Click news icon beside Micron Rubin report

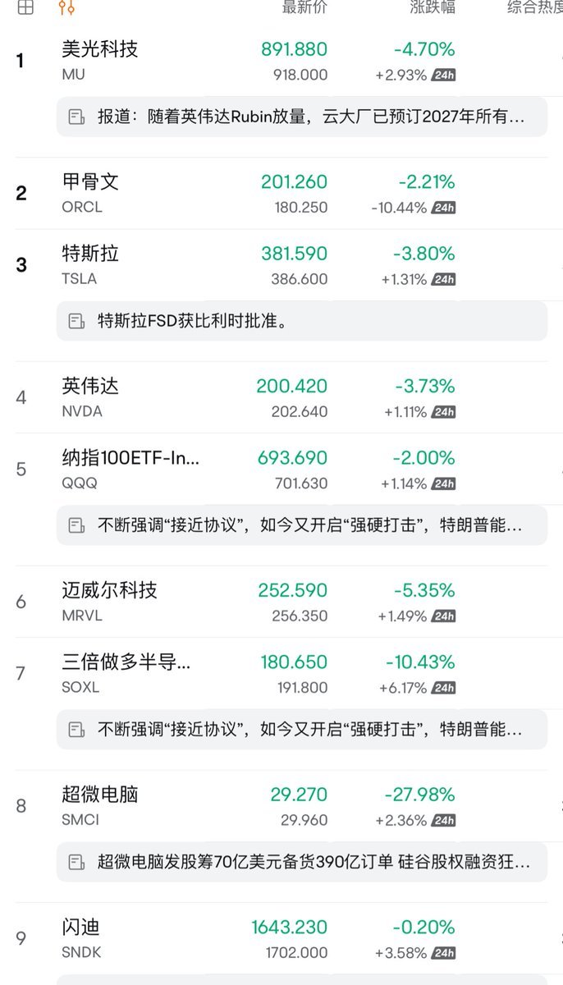(x=76, y=117)
